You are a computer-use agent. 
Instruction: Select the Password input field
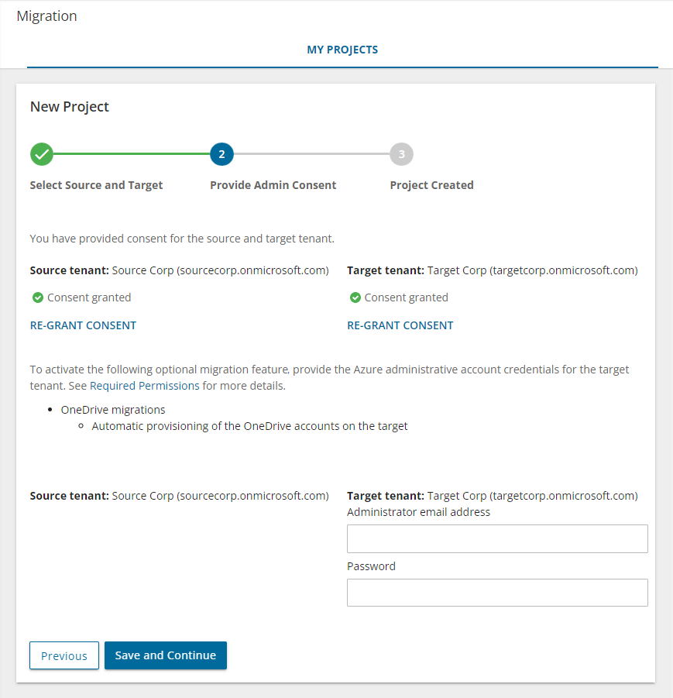coord(497,593)
